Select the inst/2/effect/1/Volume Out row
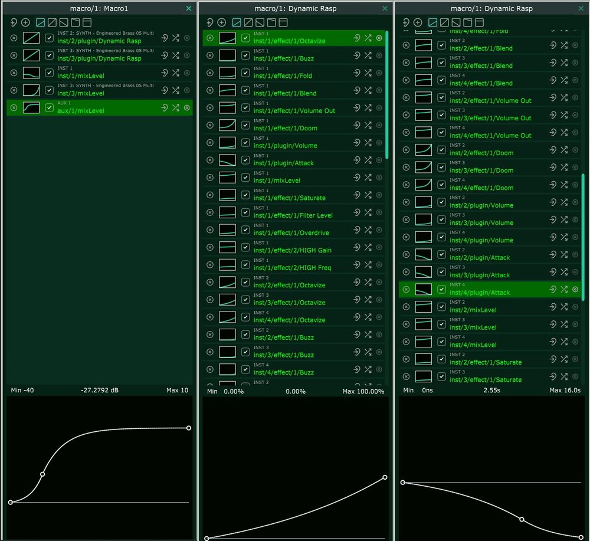Screen dimensions: 590x541 point(490,97)
